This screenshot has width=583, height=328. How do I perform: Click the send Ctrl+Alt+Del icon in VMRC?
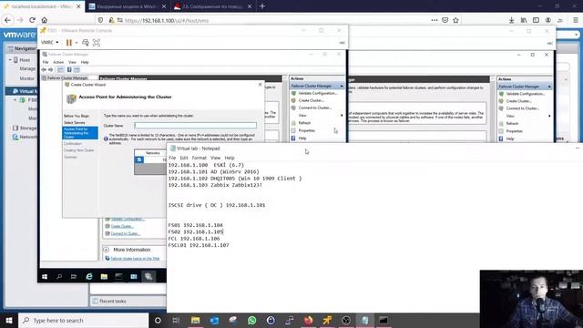click(x=86, y=43)
